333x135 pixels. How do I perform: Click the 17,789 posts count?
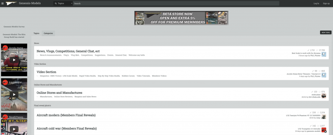click(321, 50)
